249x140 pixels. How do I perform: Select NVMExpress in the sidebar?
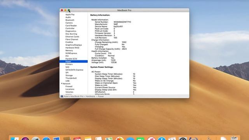click(71, 53)
